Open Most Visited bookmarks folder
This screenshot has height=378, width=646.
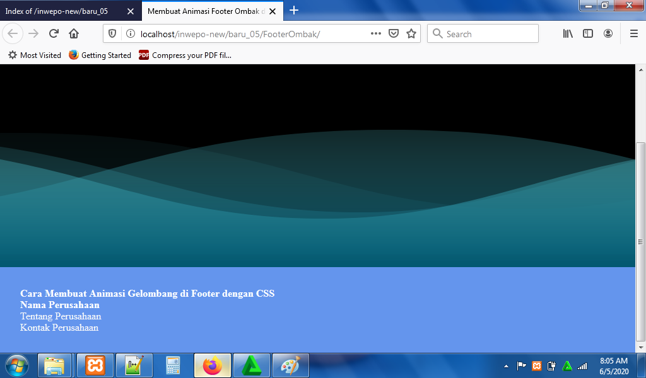(x=35, y=55)
